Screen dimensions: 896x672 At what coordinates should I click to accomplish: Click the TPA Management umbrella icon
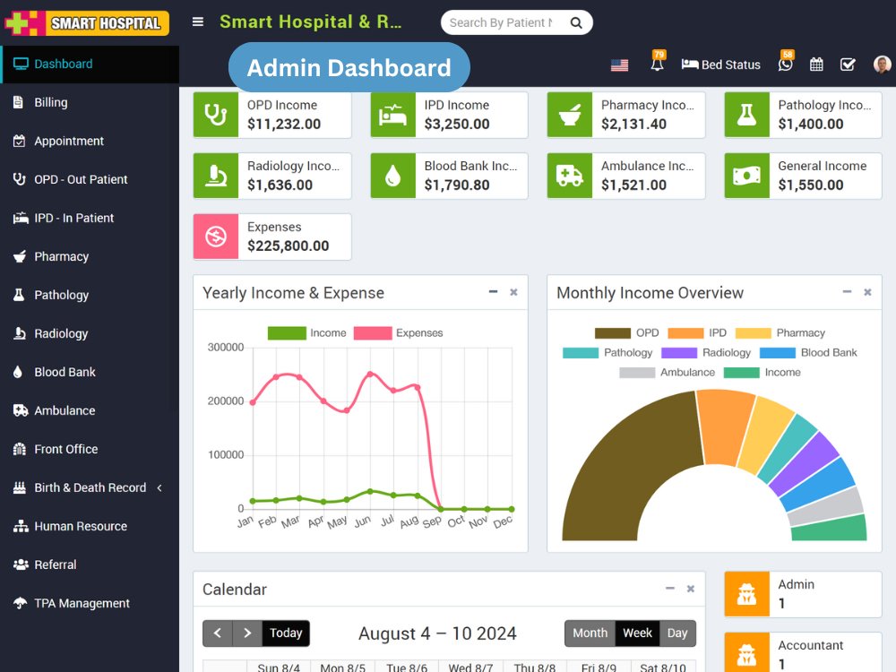[x=20, y=603]
